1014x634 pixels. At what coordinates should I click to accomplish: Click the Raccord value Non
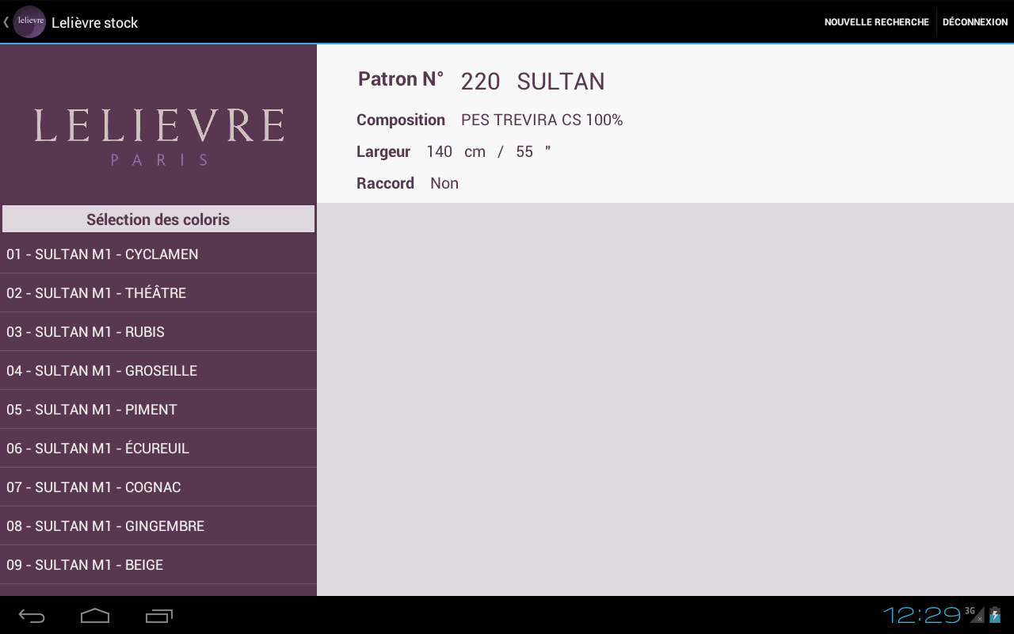point(444,183)
